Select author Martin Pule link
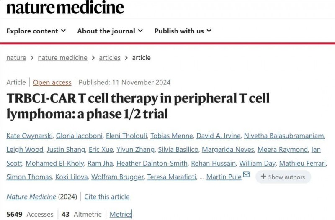The height and width of the screenshot is (220, 335). (224, 177)
